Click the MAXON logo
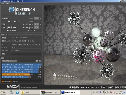Screen dimensions: 126x95 point(13,87)
